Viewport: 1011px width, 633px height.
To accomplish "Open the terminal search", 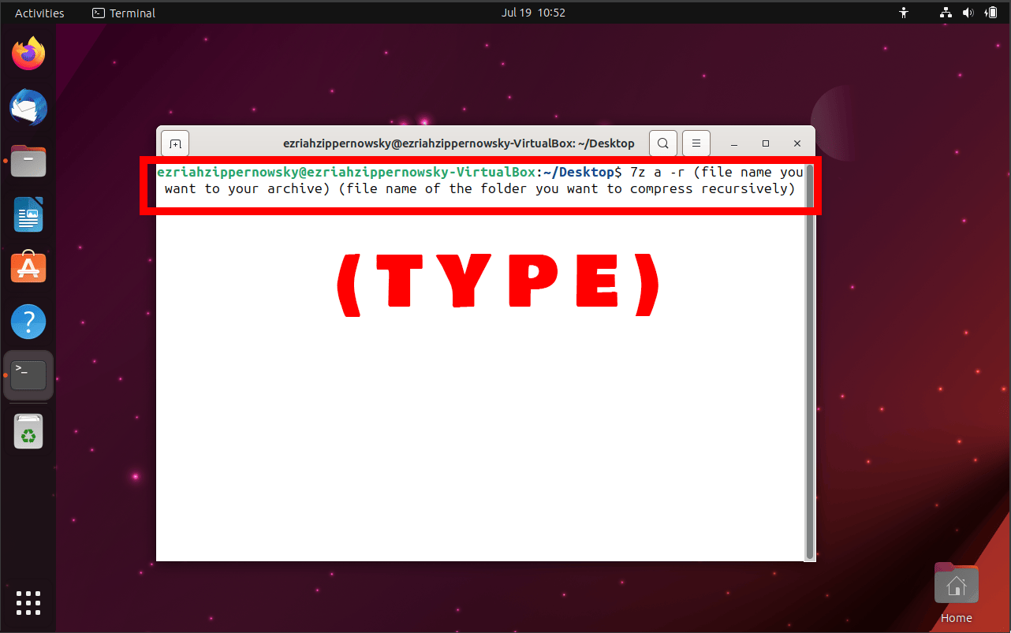I will point(662,143).
